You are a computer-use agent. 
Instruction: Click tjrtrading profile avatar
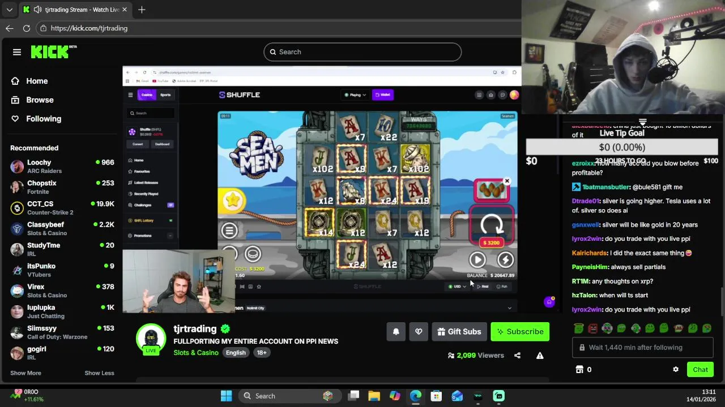coord(151,337)
